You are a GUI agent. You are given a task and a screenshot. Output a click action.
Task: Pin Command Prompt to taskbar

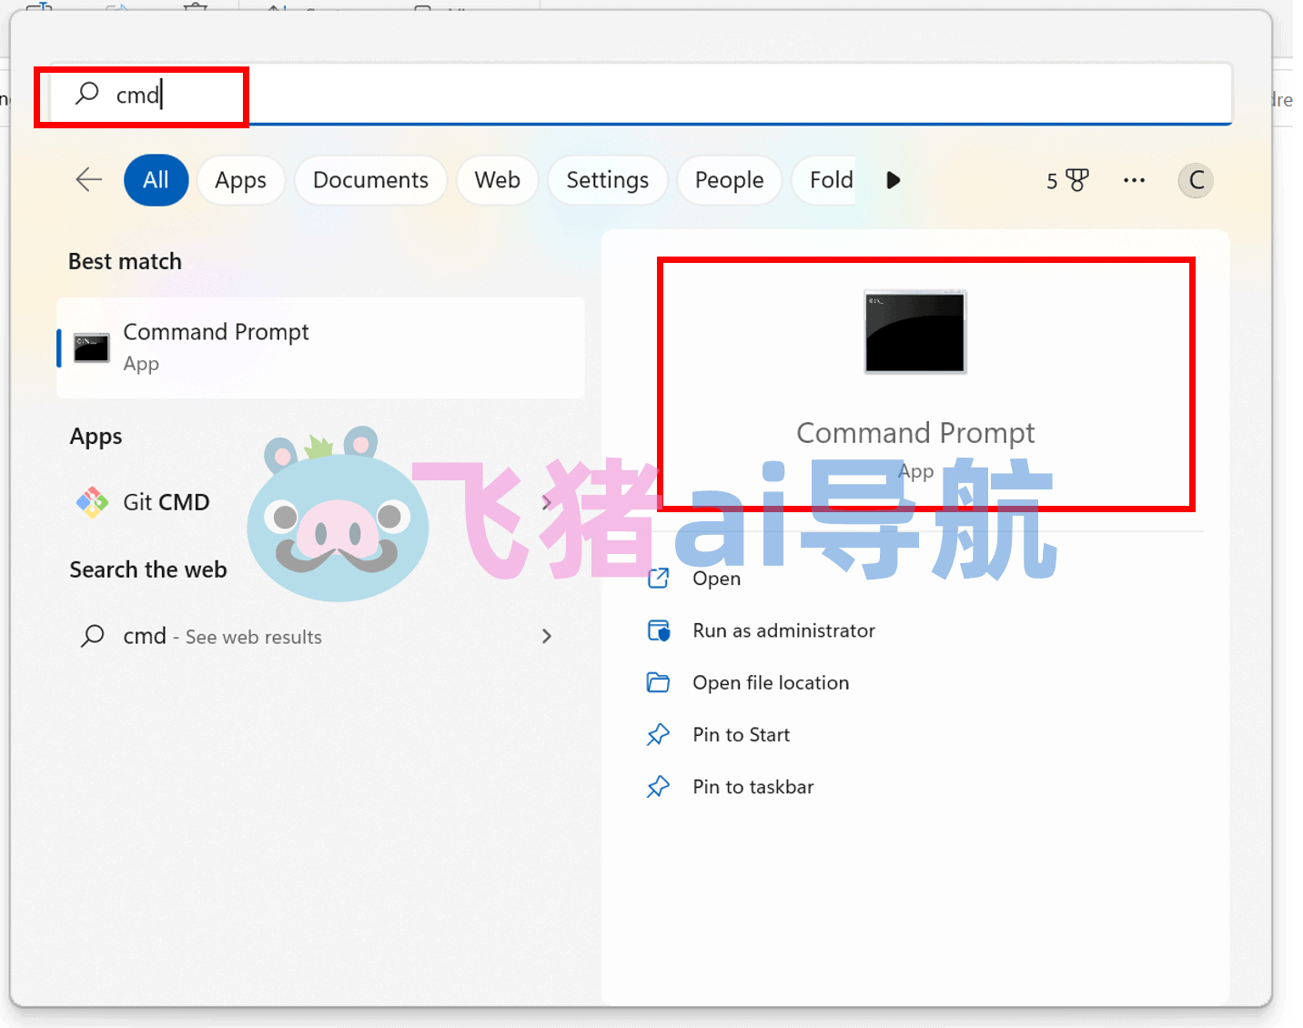coord(753,786)
